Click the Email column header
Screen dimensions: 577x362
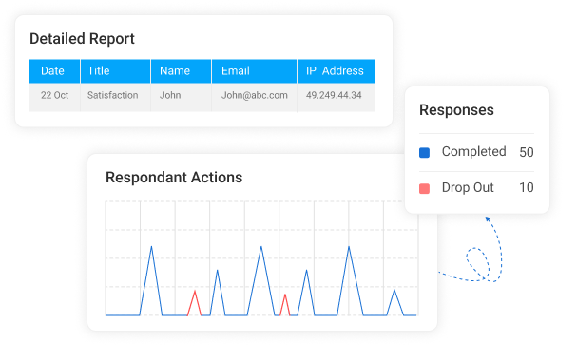tap(254, 71)
